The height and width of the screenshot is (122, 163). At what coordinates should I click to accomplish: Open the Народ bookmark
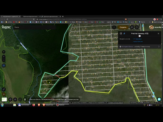click(x=72, y=22)
